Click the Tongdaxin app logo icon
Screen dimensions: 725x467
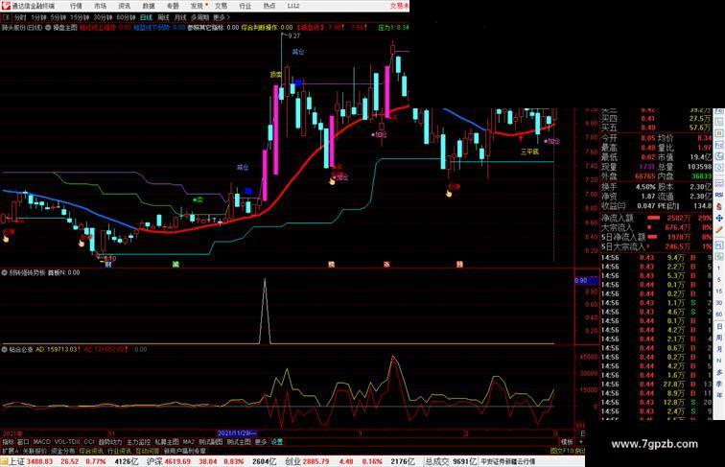[x=6, y=6]
